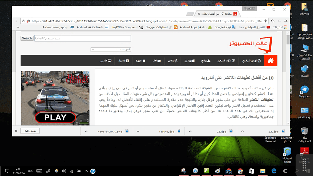313x176 pixels.
Task: Open the Android - AddictiveTips bookmark
Action: point(92,27)
